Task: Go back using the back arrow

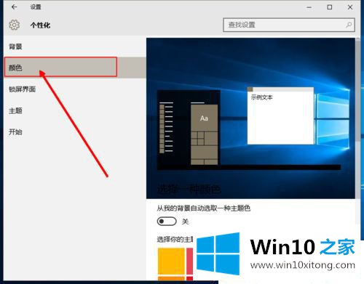Action: point(14,7)
